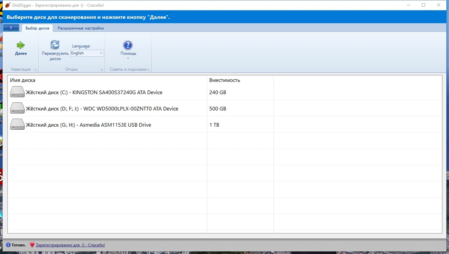This screenshot has height=254, width=449.
Task: Close the DiskDigger window
Action: (439, 5)
